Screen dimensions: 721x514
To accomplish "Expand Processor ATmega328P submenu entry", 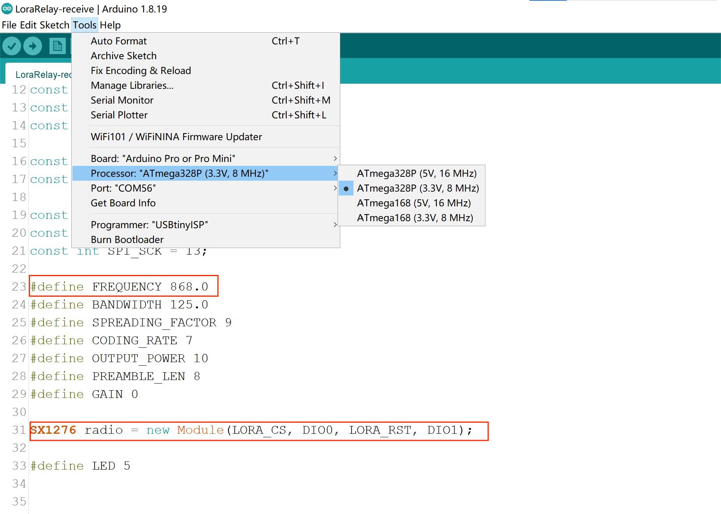I will (206, 173).
